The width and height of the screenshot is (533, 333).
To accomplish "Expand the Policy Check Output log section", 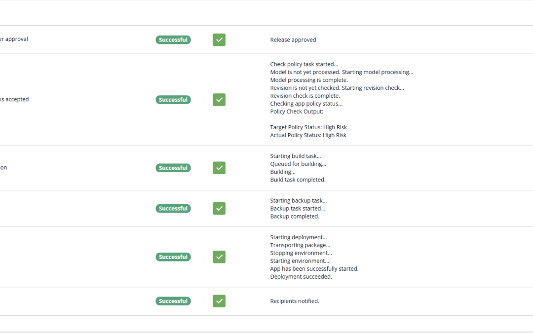I will [296, 111].
